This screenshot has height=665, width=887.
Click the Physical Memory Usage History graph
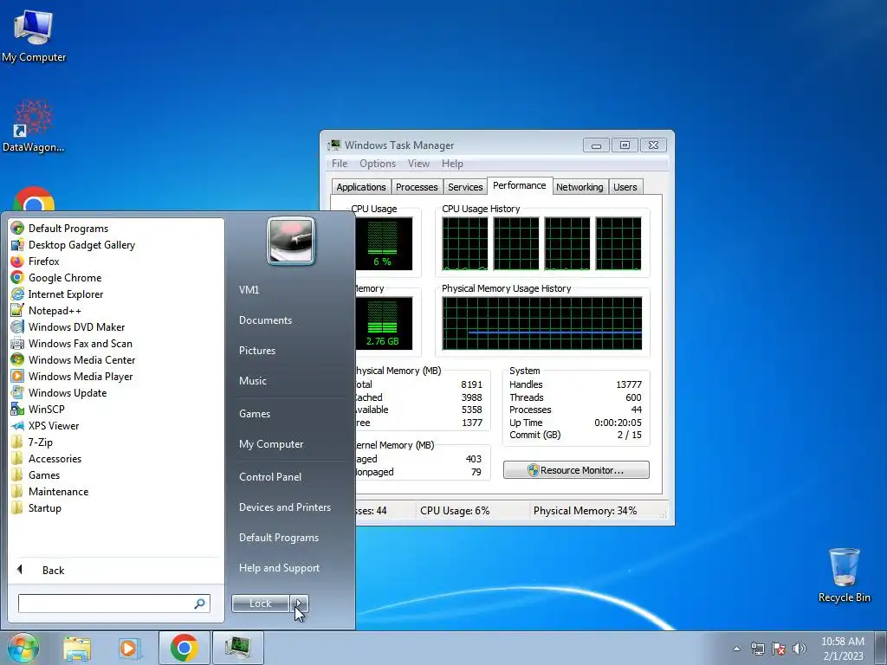(542, 324)
